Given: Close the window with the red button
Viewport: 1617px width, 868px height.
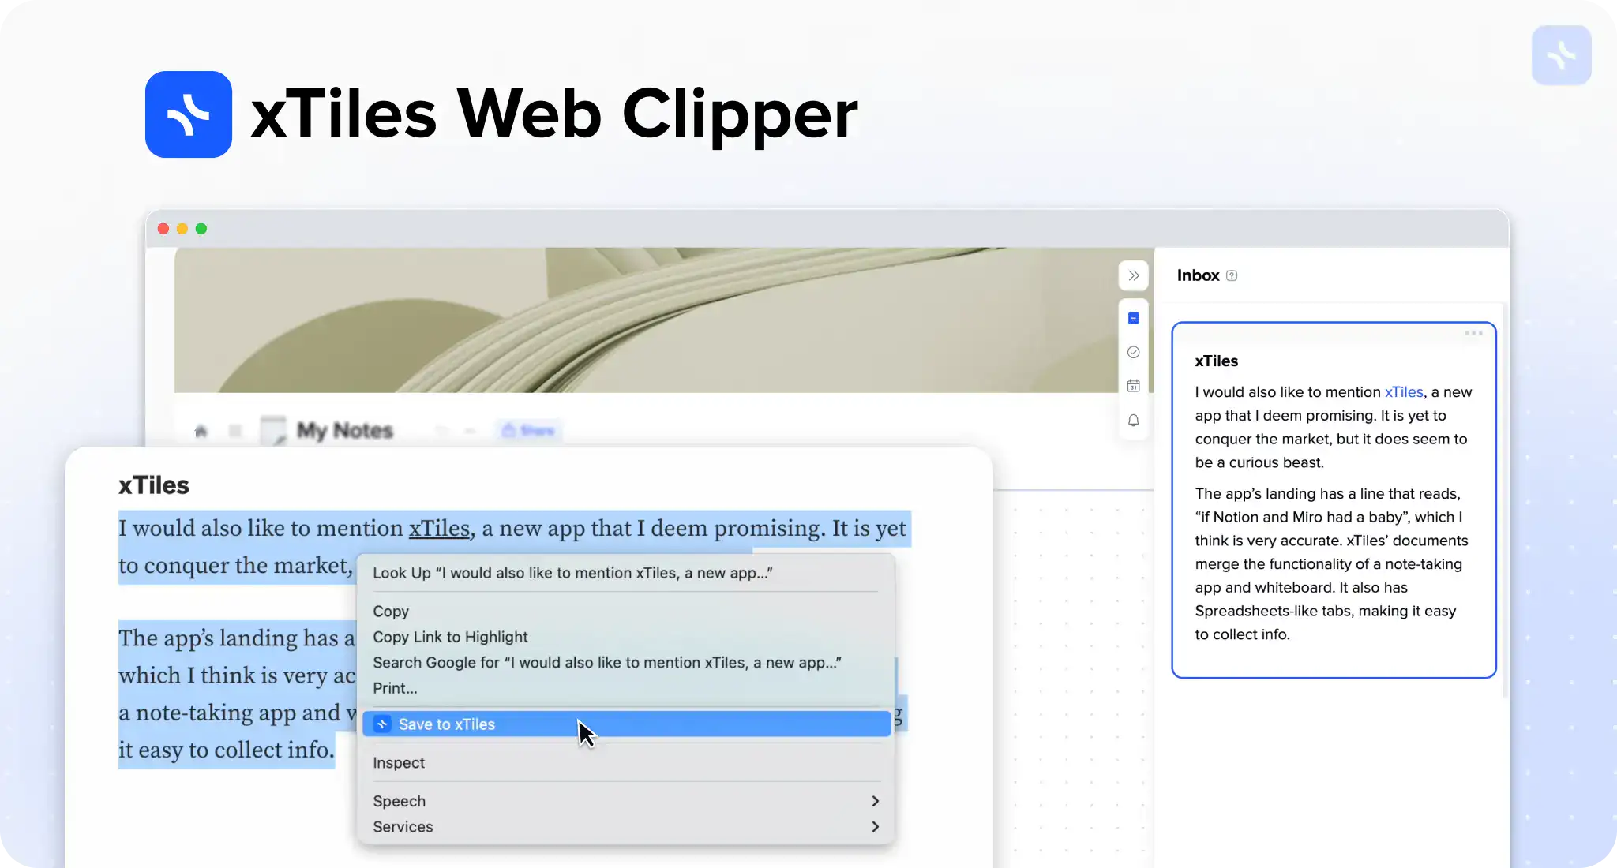Looking at the screenshot, I should point(163,229).
